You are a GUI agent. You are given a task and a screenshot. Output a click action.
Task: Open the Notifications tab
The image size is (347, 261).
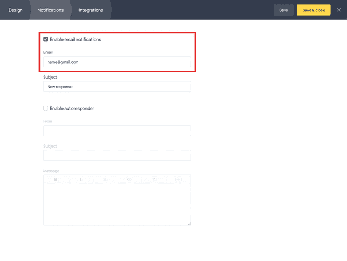(51, 10)
